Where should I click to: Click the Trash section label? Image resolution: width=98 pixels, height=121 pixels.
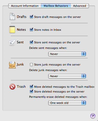pos(21,86)
